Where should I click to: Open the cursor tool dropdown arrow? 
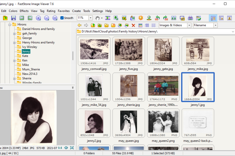(x=102, y=18)
